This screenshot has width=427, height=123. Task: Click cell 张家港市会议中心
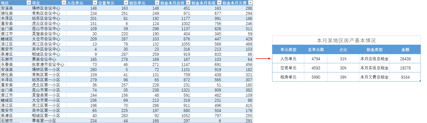coord(49,64)
